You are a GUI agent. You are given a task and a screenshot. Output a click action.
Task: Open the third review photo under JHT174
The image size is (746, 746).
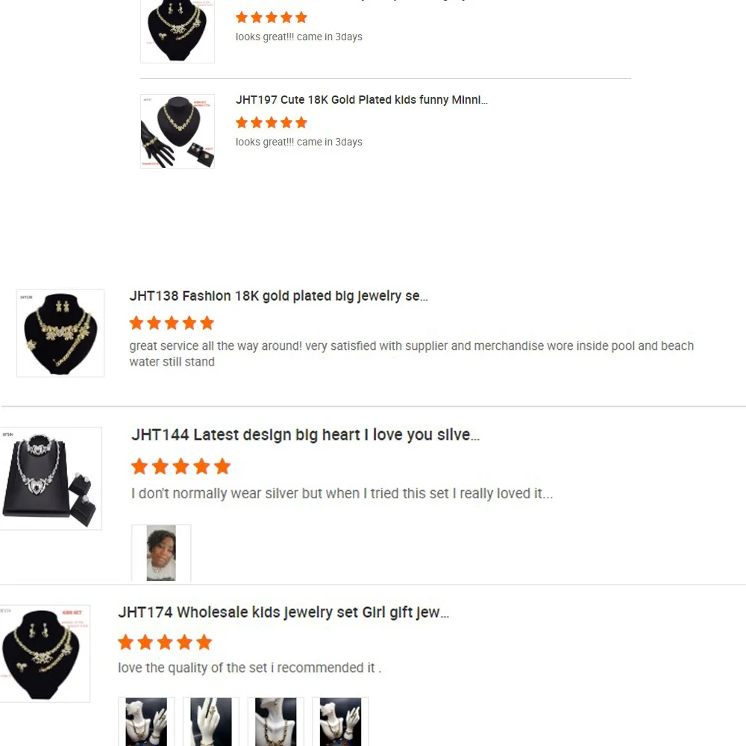[x=276, y=721]
